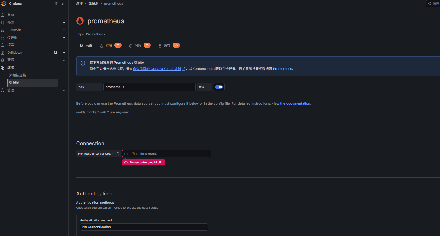Click the Prometheus flame logo
Screen dimensions: 440x236
click(x=80, y=21)
